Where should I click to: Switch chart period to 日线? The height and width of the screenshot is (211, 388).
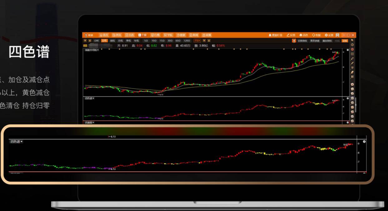tap(104, 41)
